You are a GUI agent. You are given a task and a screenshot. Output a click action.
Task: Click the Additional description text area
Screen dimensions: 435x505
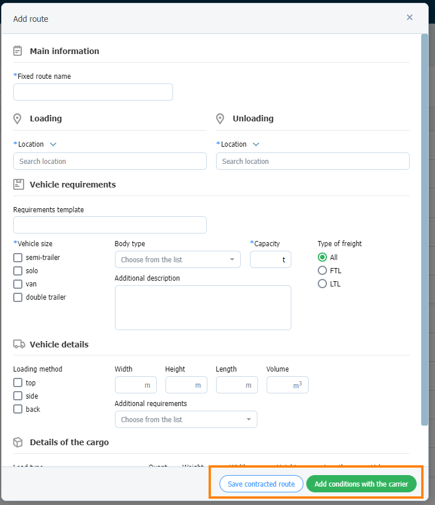[x=203, y=308]
